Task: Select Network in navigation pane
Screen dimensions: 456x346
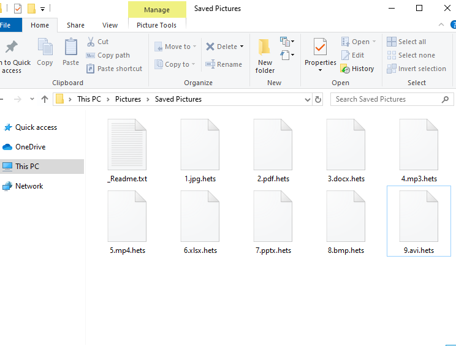Action: click(29, 186)
